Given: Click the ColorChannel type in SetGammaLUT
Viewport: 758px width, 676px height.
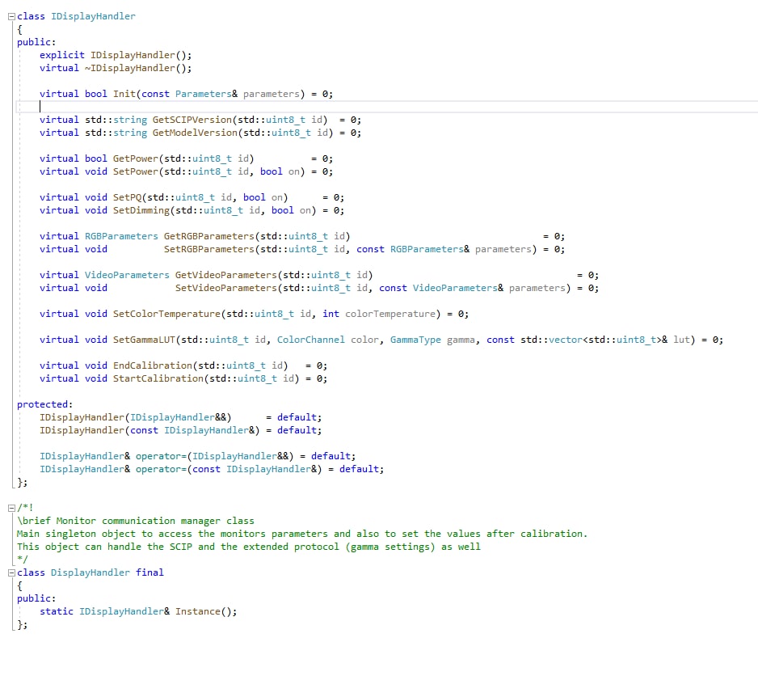Looking at the screenshot, I should pyautogui.click(x=311, y=340).
